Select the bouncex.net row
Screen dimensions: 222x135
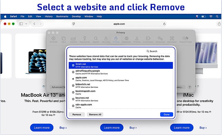tap(121, 99)
